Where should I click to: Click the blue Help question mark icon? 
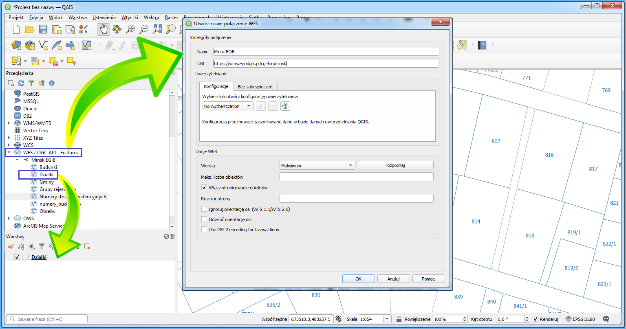(x=482, y=45)
